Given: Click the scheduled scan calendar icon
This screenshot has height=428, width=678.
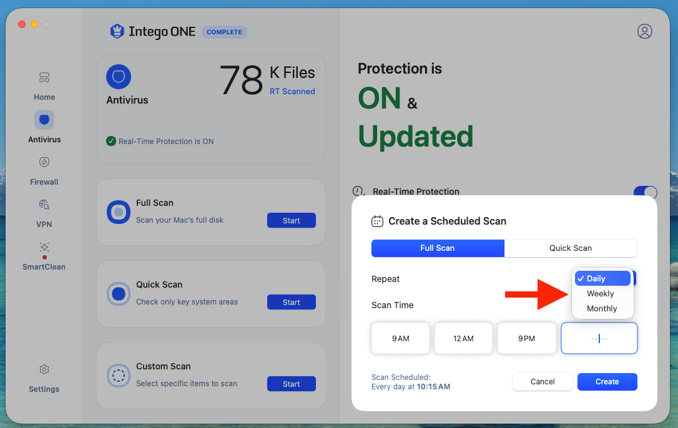Looking at the screenshot, I should (x=377, y=221).
